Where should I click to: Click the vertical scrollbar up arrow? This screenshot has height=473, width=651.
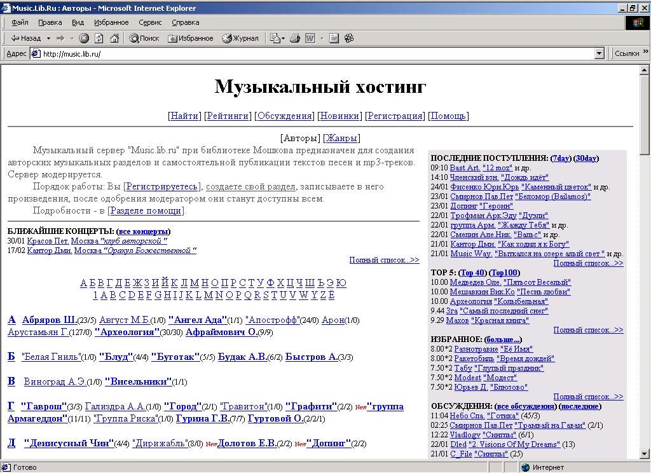click(x=645, y=70)
